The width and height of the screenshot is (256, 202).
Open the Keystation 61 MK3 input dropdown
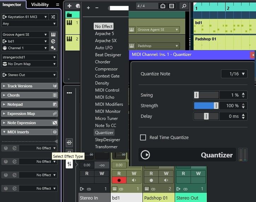(x=25, y=17)
